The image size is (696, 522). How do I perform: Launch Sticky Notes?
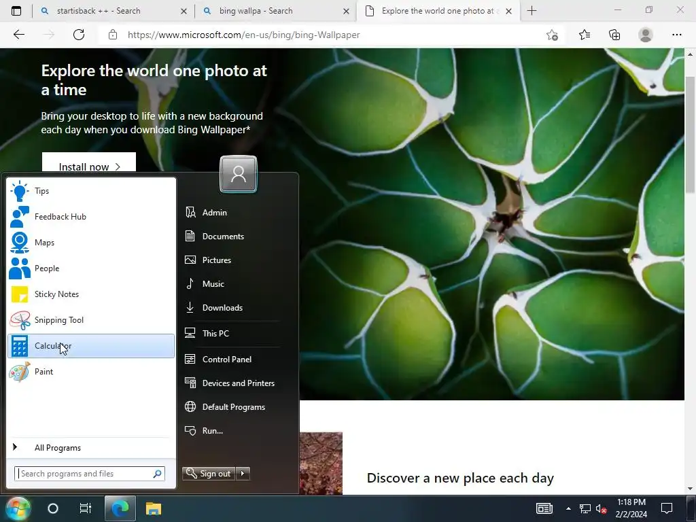point(91,294)
